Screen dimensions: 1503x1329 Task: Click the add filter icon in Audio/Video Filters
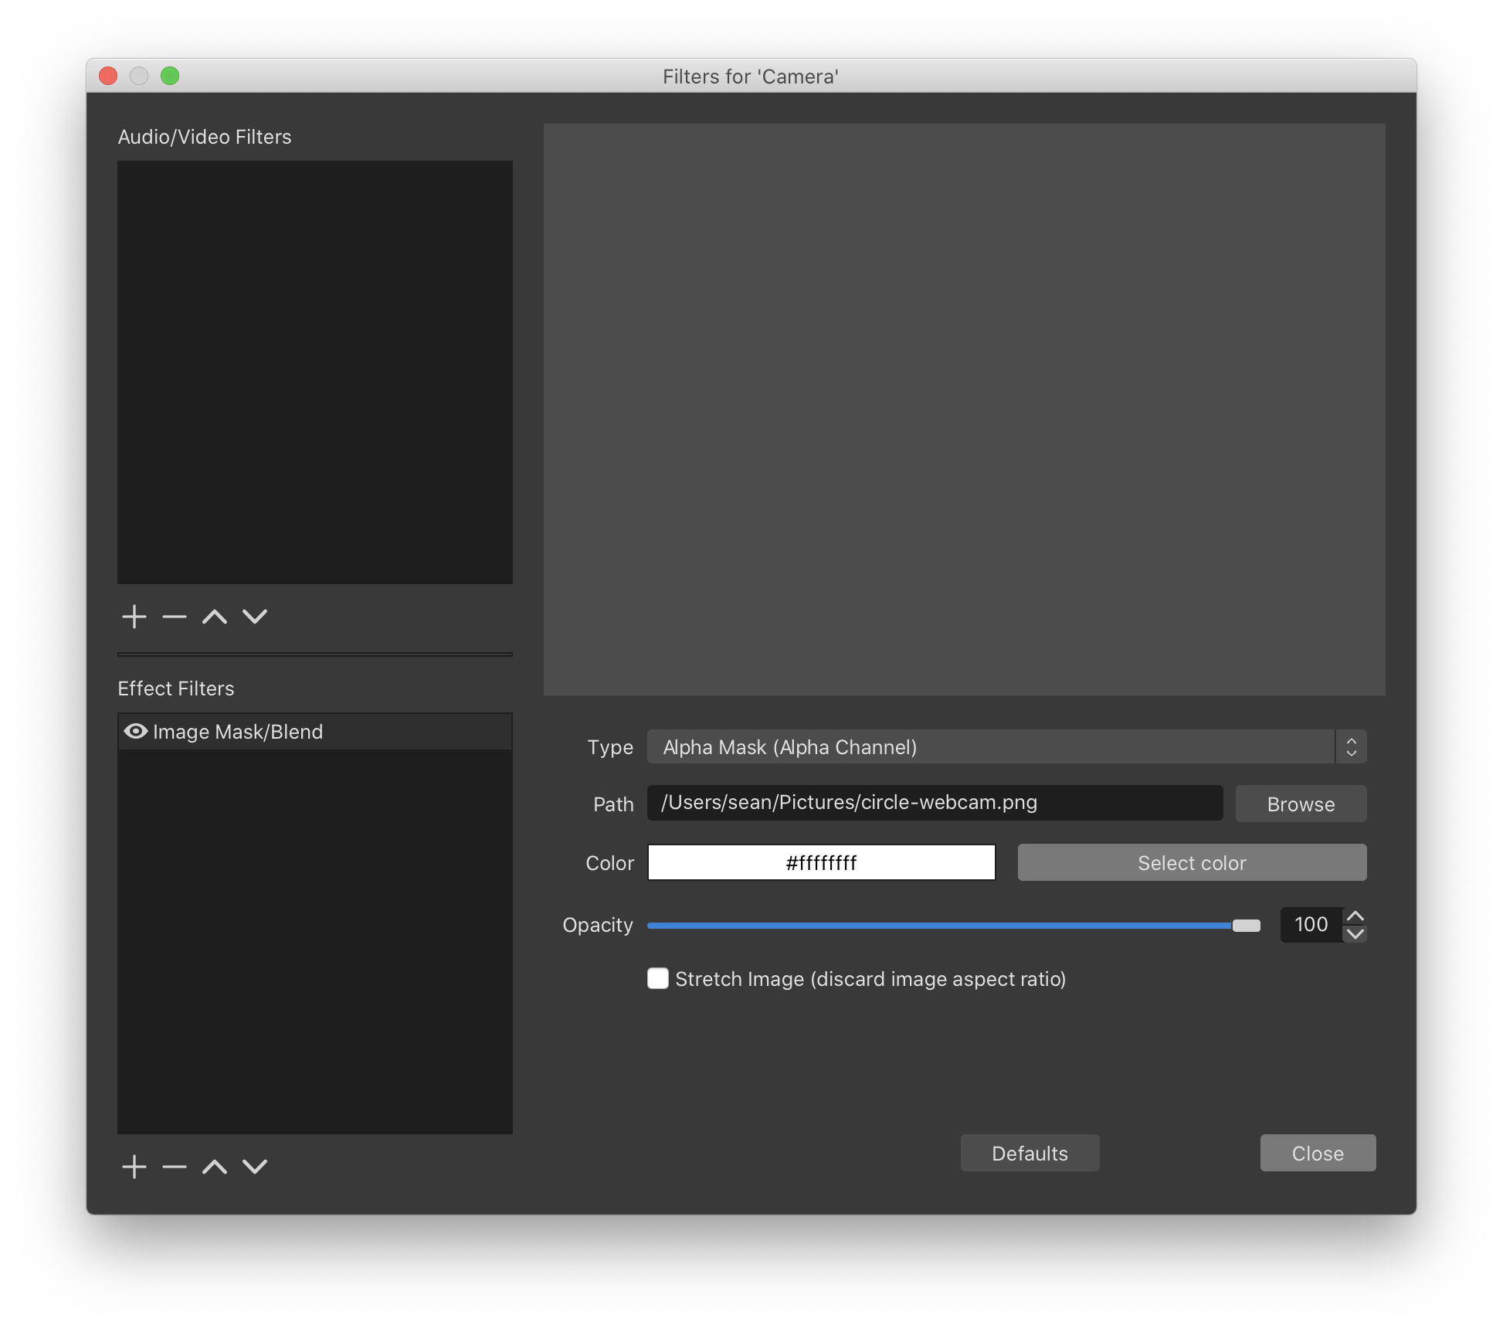(134, 616)
